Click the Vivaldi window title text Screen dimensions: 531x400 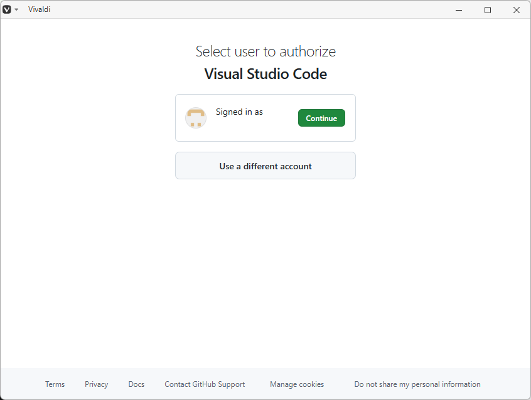click(x=39, y=9)
